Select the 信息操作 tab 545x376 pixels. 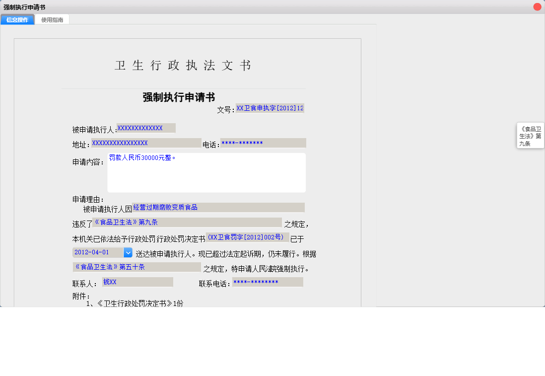point(17,20)
